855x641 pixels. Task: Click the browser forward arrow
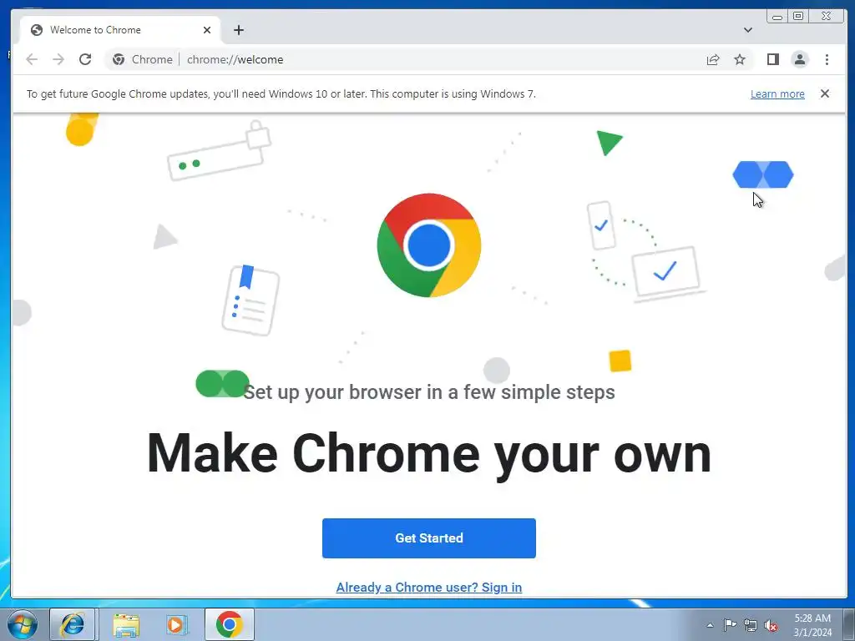click(x=58, y=59)
